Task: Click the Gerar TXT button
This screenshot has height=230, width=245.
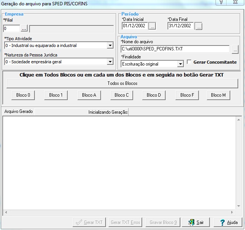Action: point(89,222)
